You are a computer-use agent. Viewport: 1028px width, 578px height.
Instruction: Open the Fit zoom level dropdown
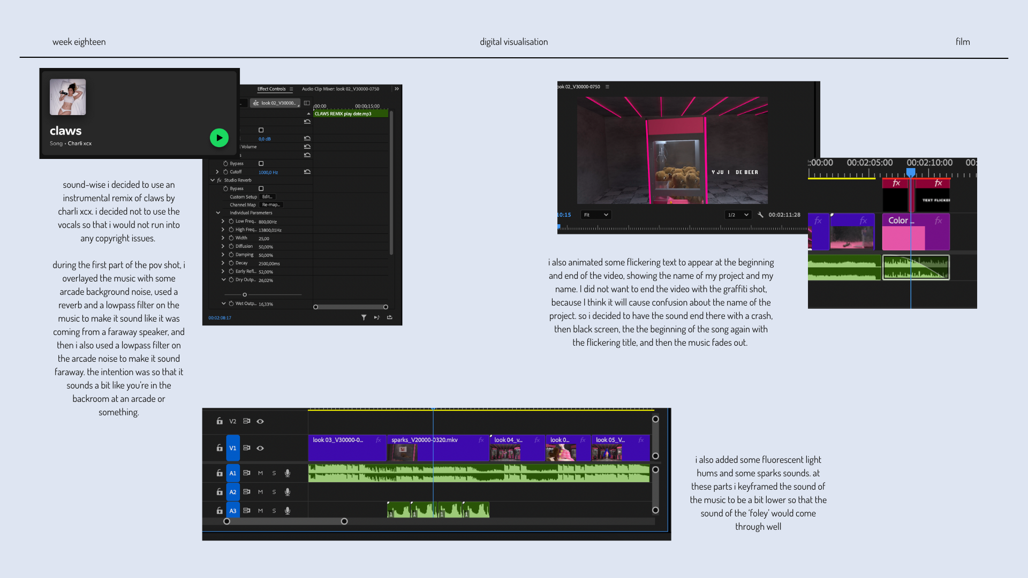click(596, 215)
